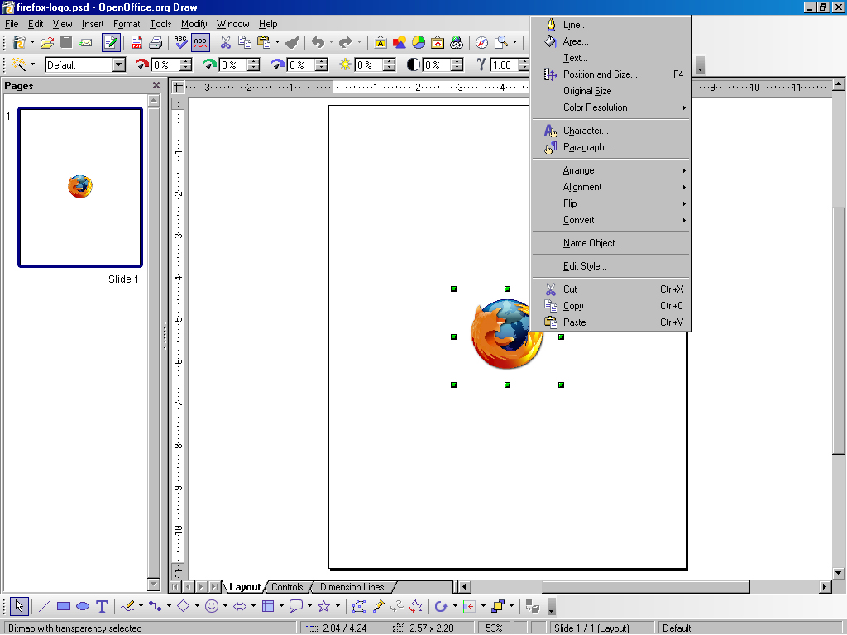The width and height of the screenshot is (847, 635).
Task: Close the Pages panel
Action: (156, 85)
